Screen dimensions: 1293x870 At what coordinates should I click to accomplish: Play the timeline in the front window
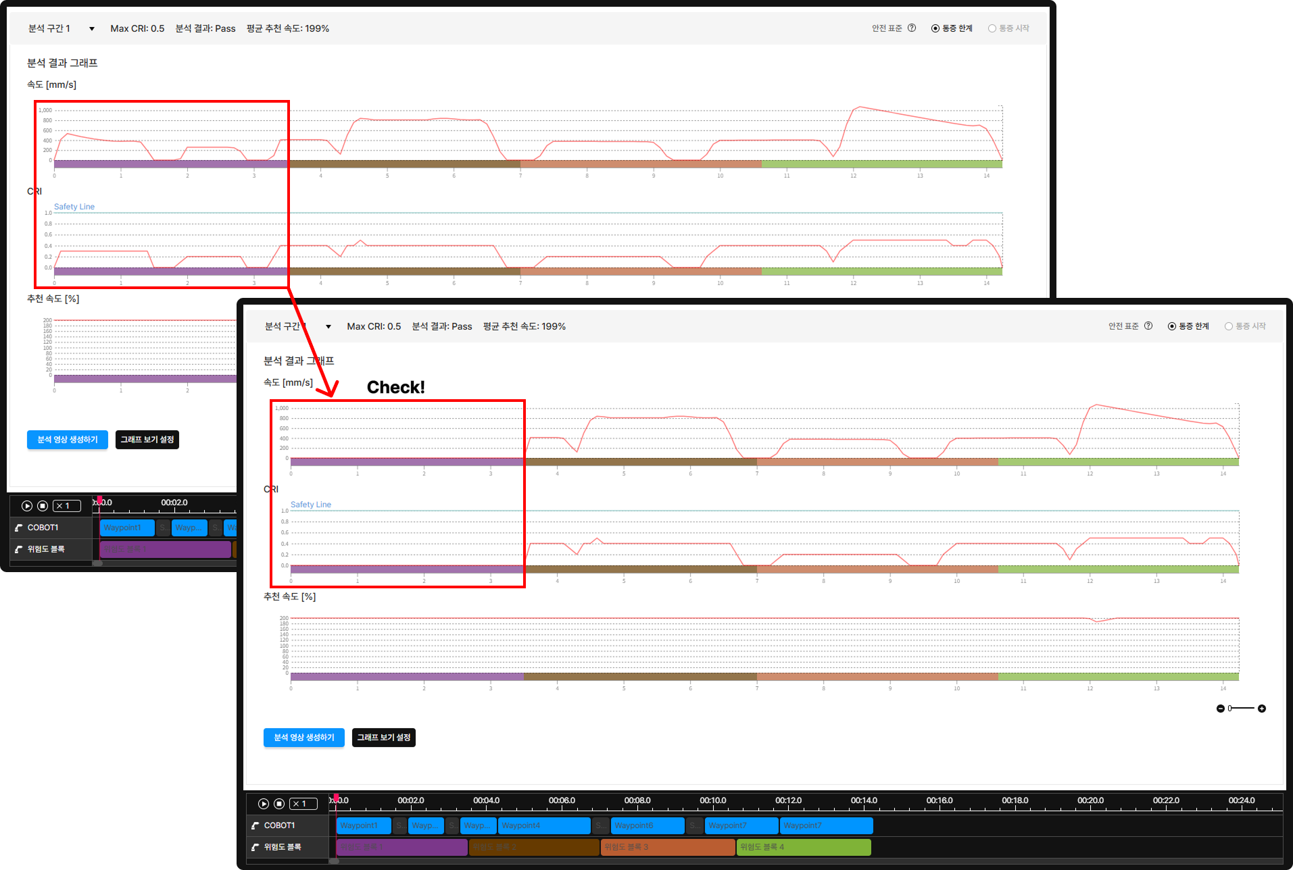[264, 804]
